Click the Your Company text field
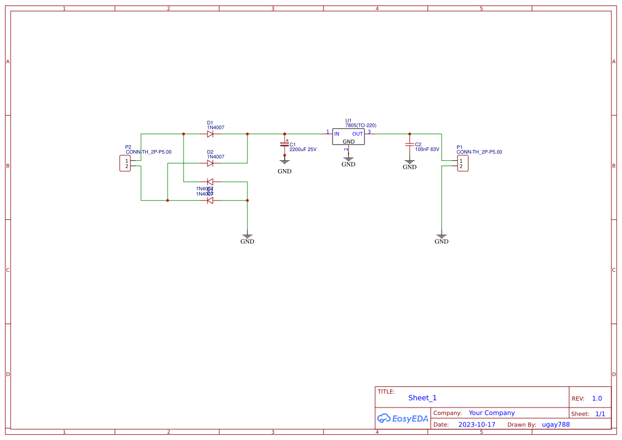The height and width of the screenshot is (440, 622). click(491, 412)
